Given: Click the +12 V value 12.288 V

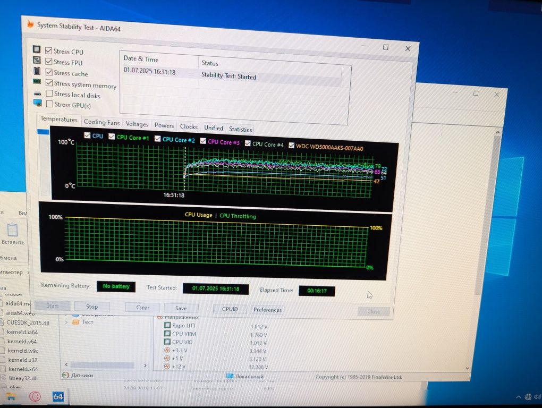Looking at the screenshot, I should click(258, 367).
